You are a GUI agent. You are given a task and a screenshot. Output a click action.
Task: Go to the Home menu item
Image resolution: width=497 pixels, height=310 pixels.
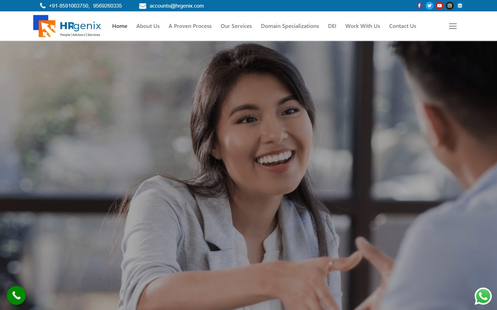[x=120, y=26]
